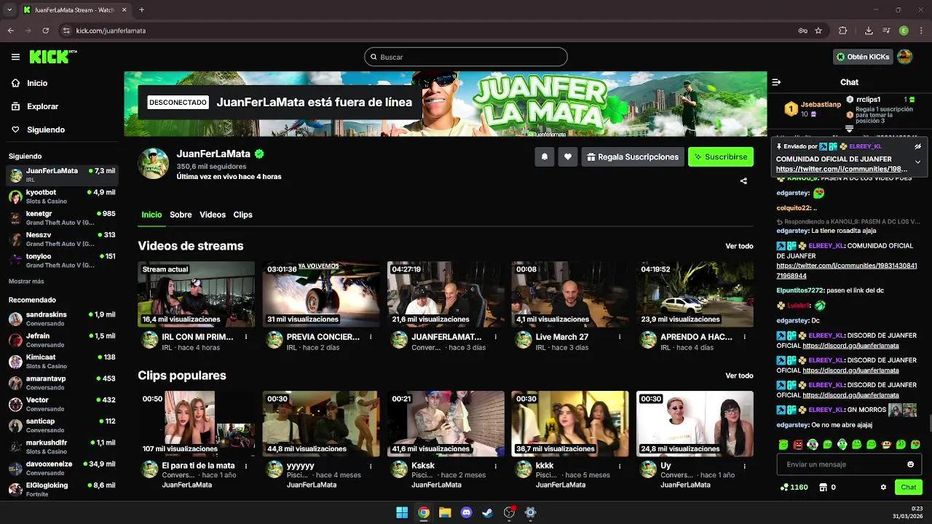Open File Explorer from the taskbar
Screen dimensions: 932x524
click(x=445, y=512)
